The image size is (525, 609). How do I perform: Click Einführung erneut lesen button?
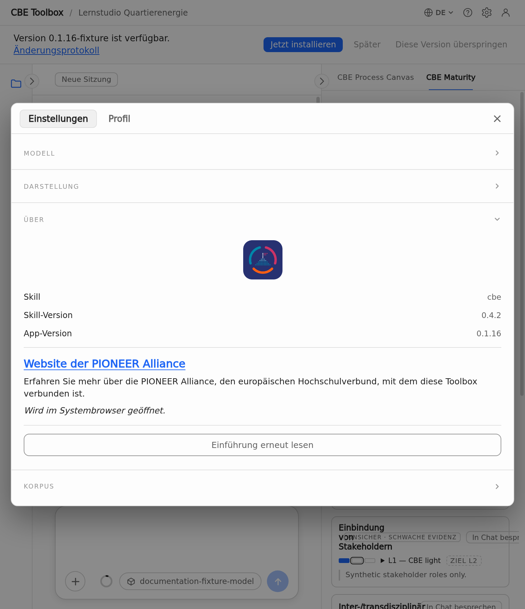tap(262, 445)
